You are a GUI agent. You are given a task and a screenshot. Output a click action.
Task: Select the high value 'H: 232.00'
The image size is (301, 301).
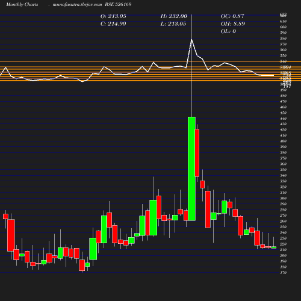(x=174, y=16)
